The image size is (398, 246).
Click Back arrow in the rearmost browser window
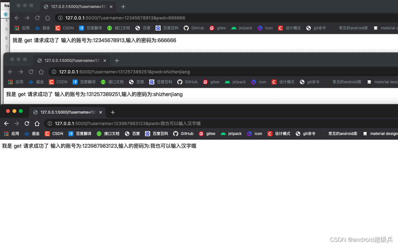(x=17, y=18)
